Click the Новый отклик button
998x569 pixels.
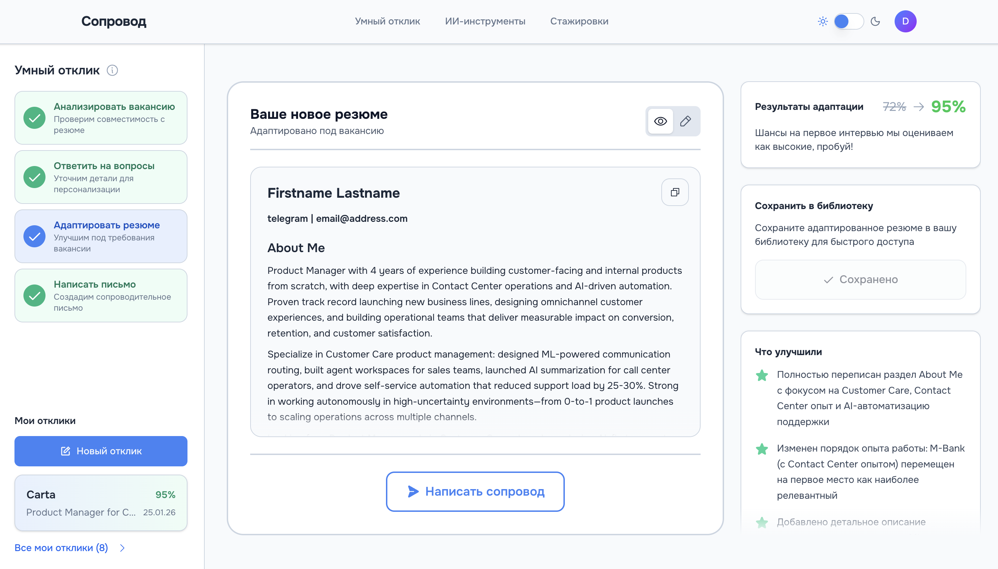(101, 451)
